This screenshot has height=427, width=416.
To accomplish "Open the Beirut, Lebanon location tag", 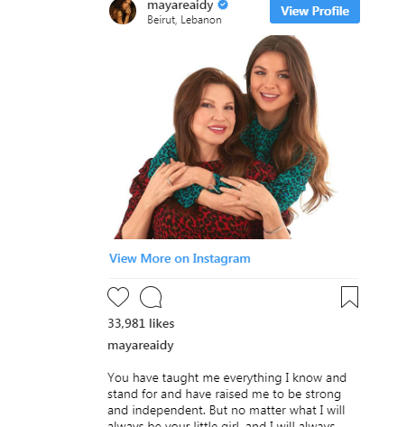I will click(184, 20).
